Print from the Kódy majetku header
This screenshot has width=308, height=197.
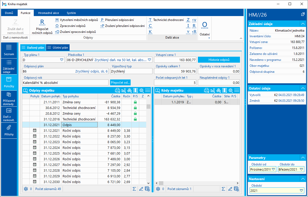pos(207,90)
